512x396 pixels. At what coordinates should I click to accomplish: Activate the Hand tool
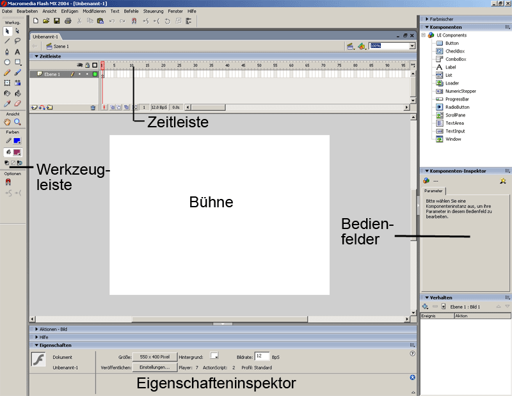(x=7, y=122)
